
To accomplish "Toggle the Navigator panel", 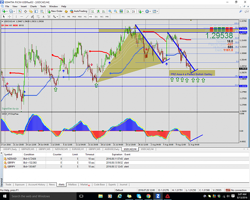I will coord(31,11).
